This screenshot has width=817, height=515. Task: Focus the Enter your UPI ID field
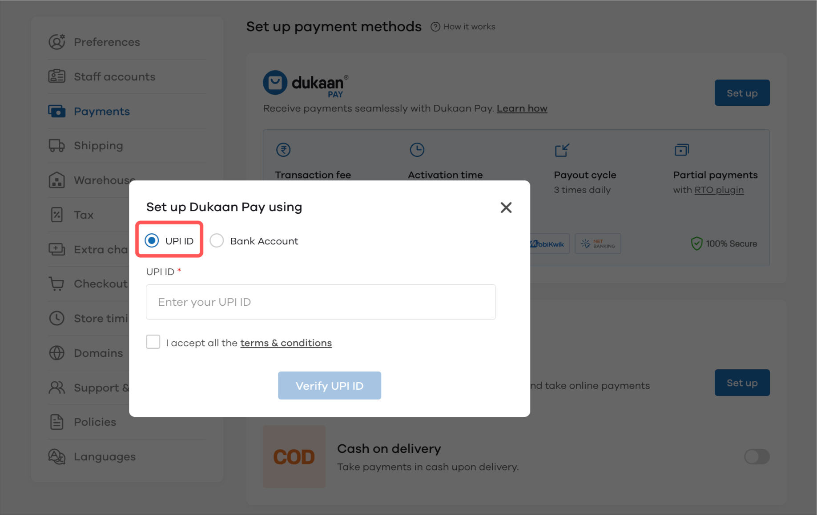(321, 302)
